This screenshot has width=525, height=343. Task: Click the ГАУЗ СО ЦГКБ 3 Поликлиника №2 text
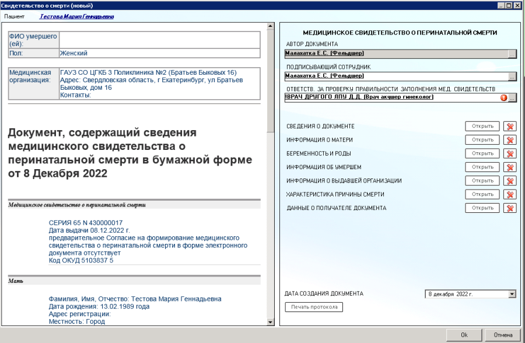148,72
